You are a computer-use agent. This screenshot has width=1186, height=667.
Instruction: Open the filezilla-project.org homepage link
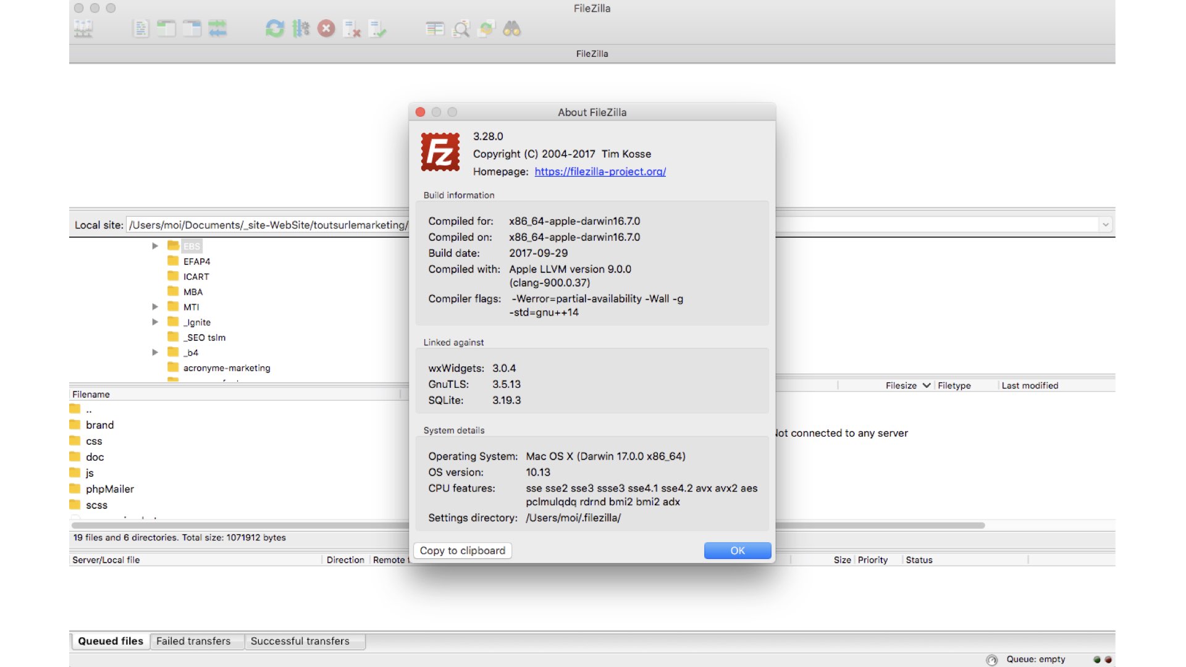[600, 172]
